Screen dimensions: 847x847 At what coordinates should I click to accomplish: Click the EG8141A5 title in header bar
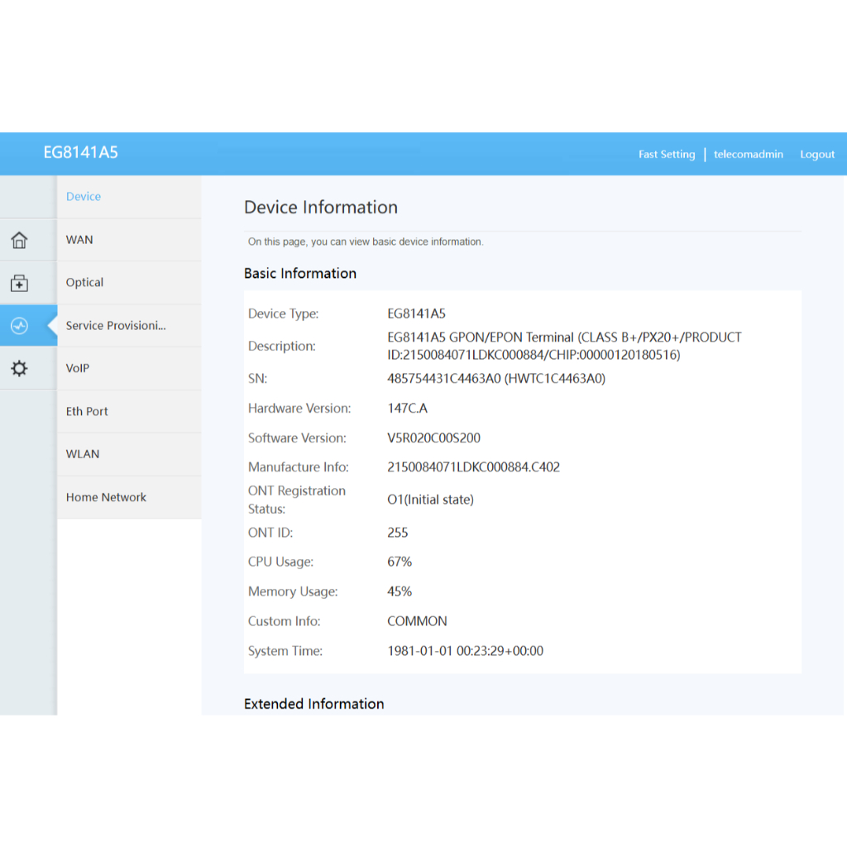point(81,153)
